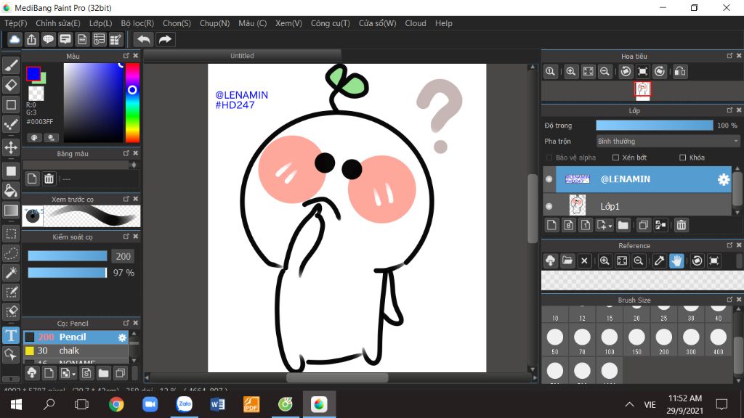
Task: Select the Bucket fill tool
Action: [x=11, y=191]
